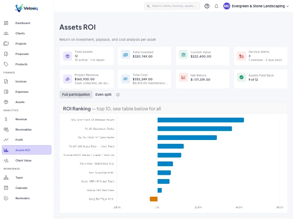Click the Project Revenue icon
293x219 pixels.
point(68,79)
